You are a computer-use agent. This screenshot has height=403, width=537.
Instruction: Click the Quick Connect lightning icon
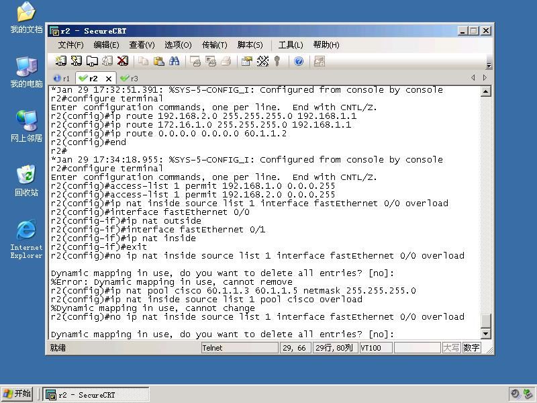coord(76,61)
